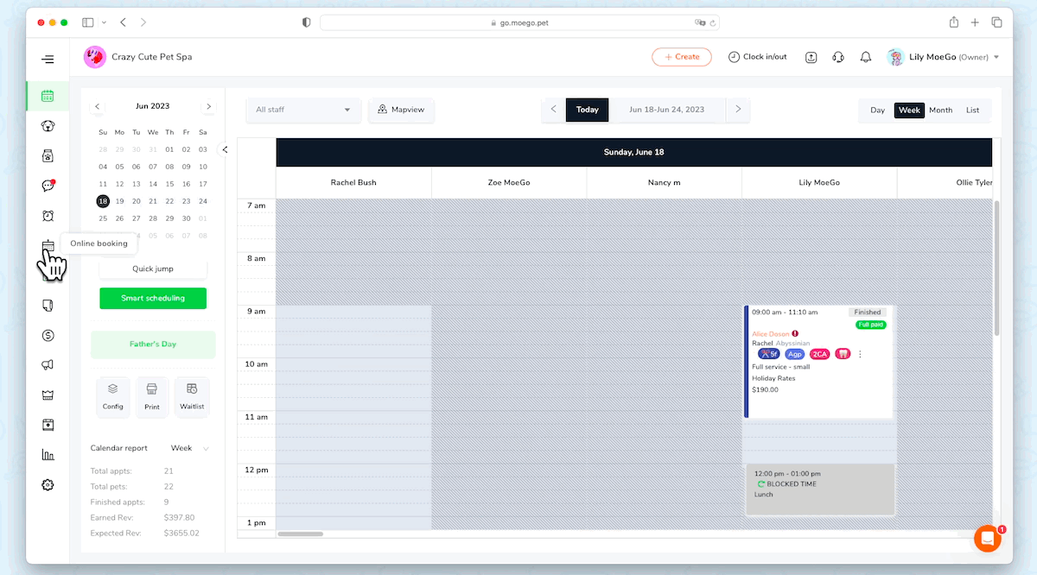Open the notifications bell icon
Screen dimensions: 1037x575
click(x=865, y=57)
